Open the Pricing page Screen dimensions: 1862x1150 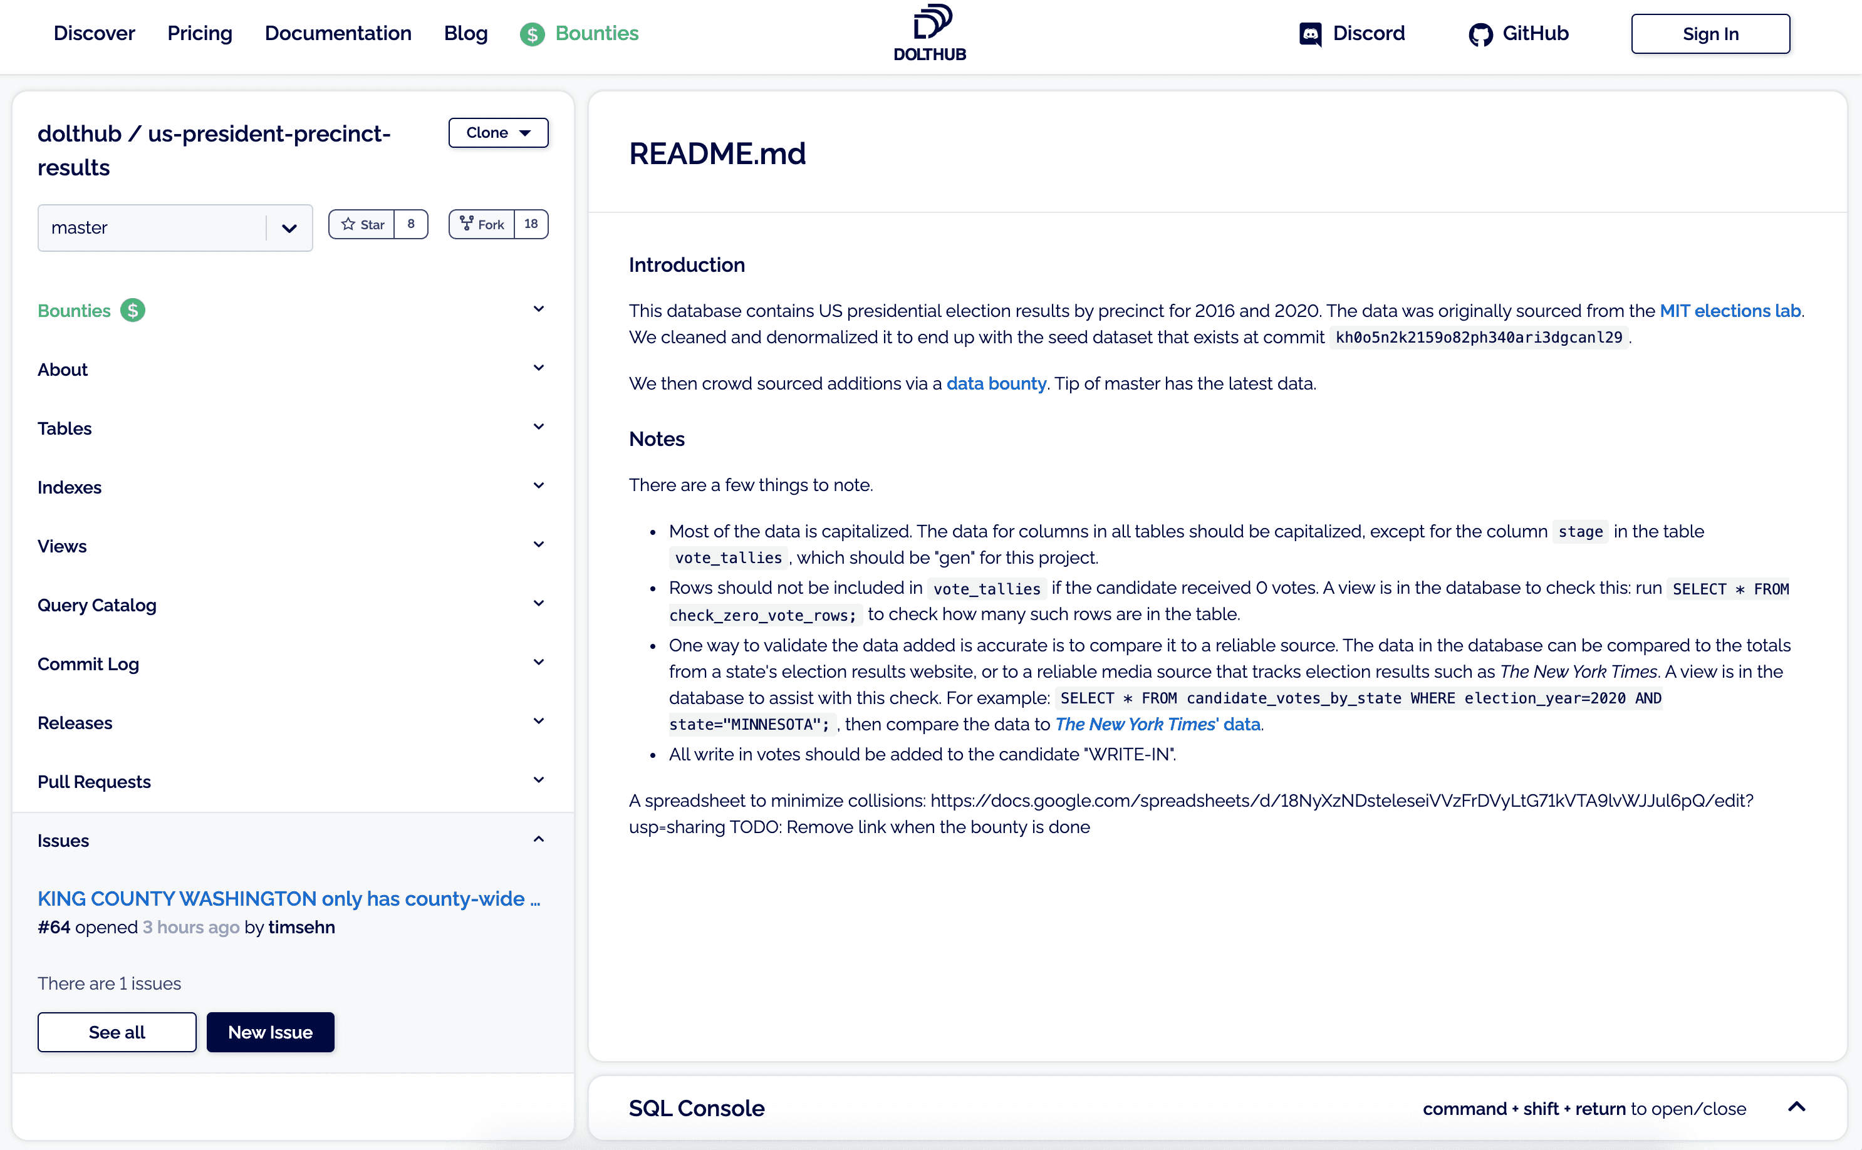(x=200, y=33)
